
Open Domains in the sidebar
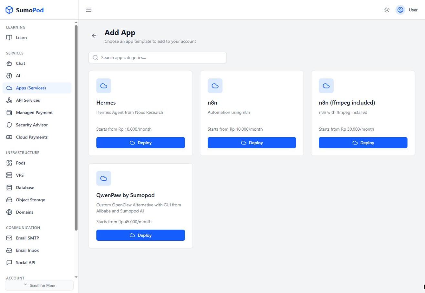[x=37, y=212]
